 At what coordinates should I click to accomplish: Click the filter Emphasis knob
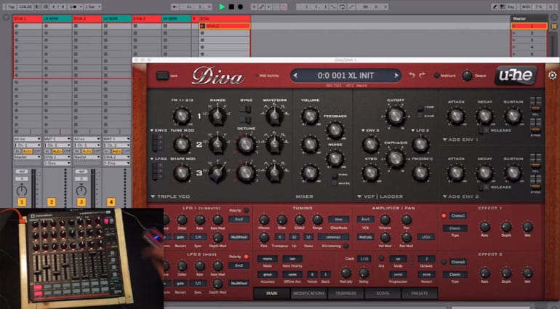tap(396, 158)
